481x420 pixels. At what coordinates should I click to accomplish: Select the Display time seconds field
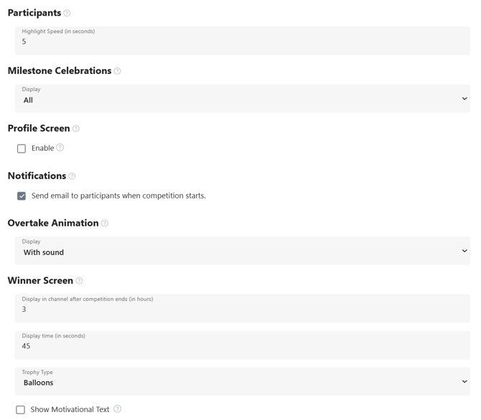(x=243, y=345)
